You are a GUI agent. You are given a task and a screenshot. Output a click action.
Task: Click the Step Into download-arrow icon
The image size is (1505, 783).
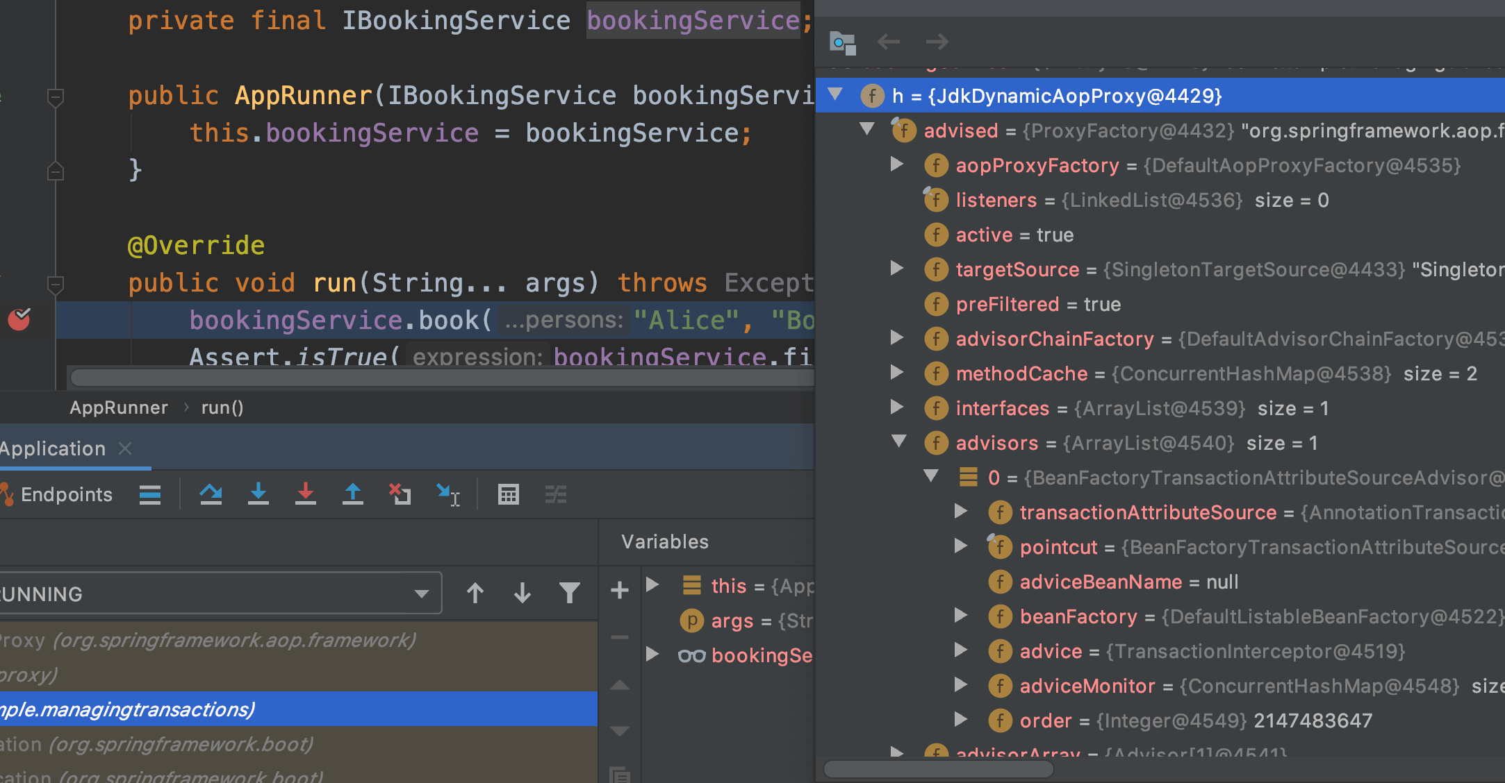[x=258, y=494]
